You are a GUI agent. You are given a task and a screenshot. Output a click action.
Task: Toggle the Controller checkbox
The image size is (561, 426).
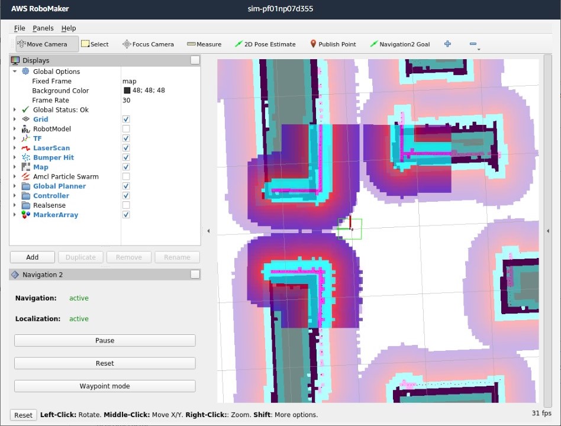(x=126, y=196)
